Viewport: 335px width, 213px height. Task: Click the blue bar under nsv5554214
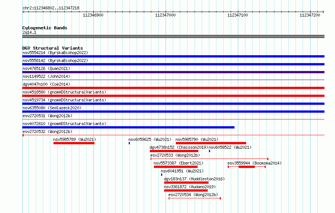pos(173,56)
